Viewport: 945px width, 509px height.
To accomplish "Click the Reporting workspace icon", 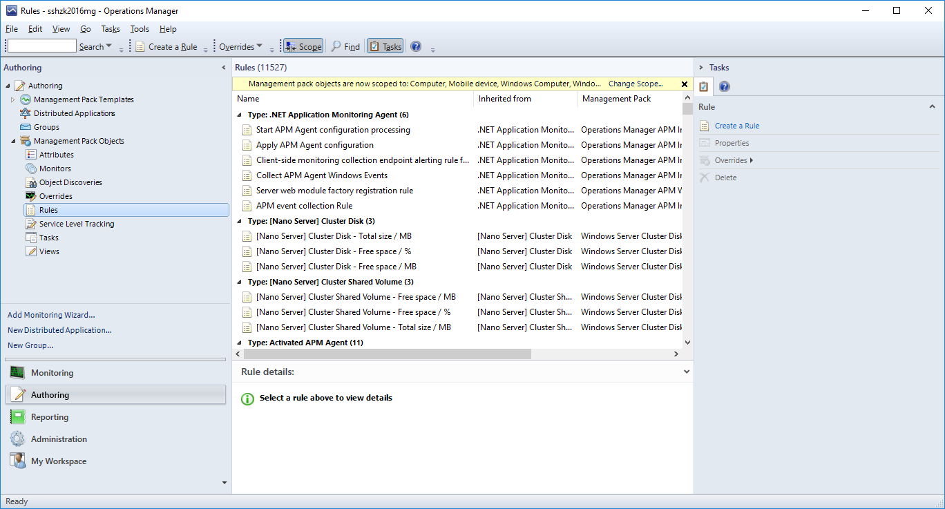I will [x=17, y=417].
